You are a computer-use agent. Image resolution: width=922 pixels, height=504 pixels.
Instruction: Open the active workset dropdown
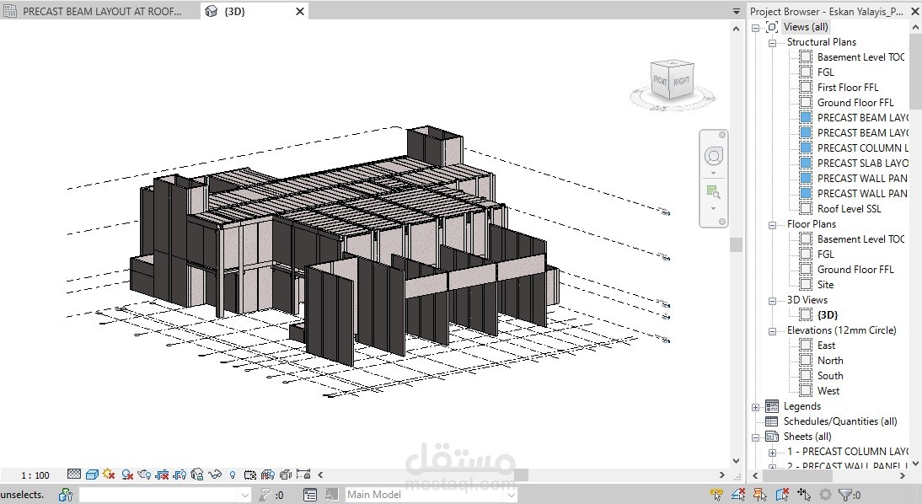coord(244,496)
